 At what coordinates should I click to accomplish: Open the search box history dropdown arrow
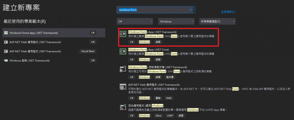(194, 10)
